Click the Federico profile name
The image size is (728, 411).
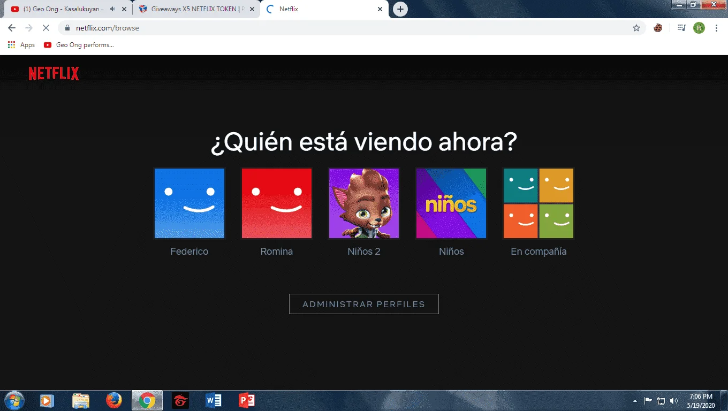(x=189, y=252)
